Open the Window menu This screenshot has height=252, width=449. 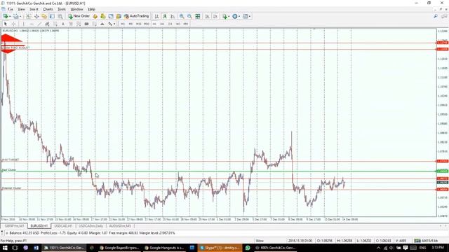pyautogui.click(x=76, y=9)
